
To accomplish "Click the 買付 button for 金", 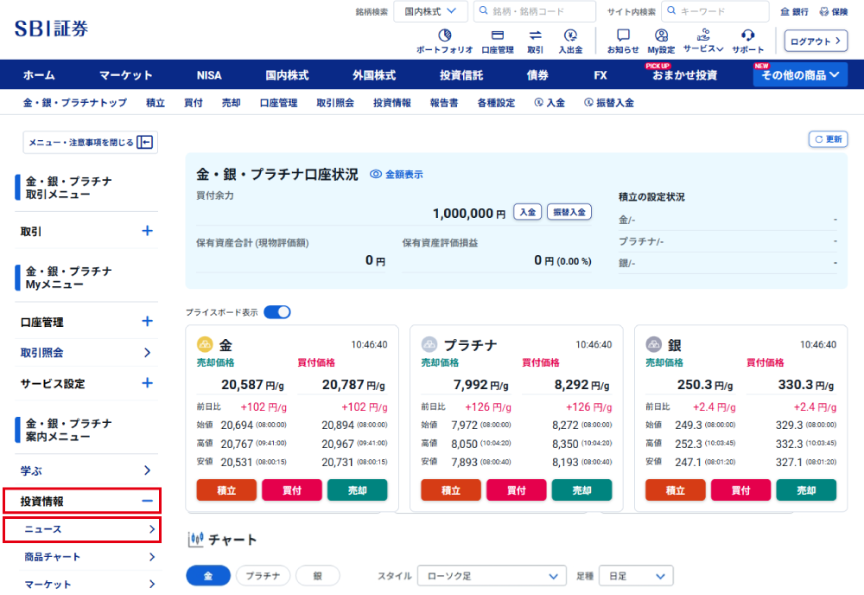I will pyautogui.click(x=291, y=490).
